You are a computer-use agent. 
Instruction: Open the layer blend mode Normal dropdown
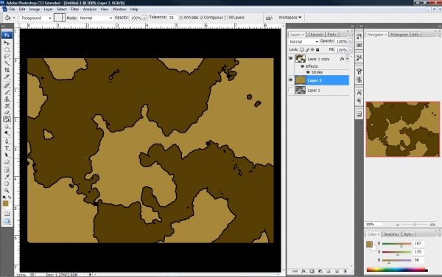tap(304, 41)
